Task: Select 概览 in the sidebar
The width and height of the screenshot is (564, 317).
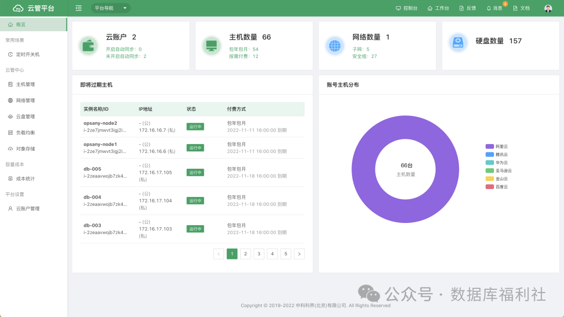Action: pyautogui.click(x=33, y=25)
